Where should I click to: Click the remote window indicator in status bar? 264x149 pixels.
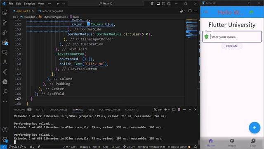click(x=3, y=147)
